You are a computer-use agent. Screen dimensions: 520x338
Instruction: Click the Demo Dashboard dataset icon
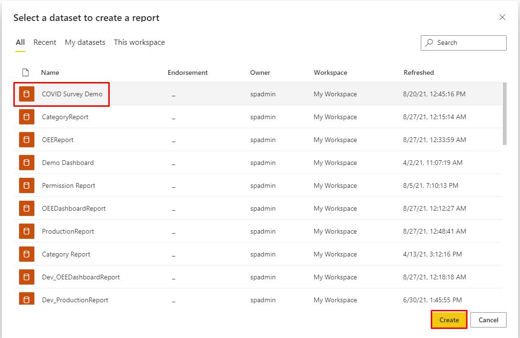26,163
